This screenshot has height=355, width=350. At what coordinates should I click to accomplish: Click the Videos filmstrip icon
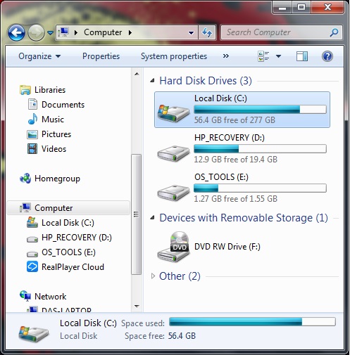click(32, 149)
